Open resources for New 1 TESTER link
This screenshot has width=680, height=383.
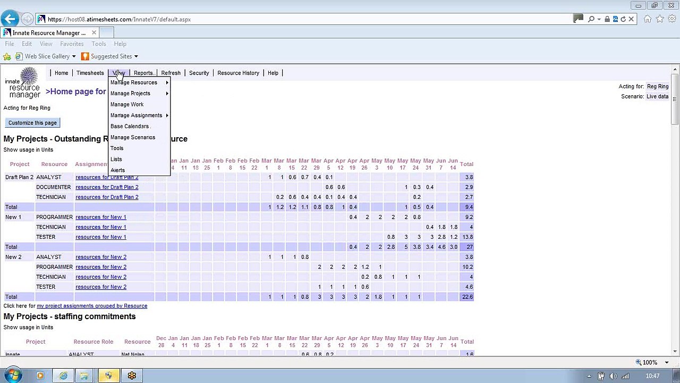(101, 237)
